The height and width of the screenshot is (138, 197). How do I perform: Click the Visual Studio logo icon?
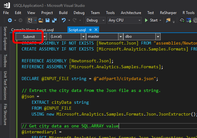[7, 5]
